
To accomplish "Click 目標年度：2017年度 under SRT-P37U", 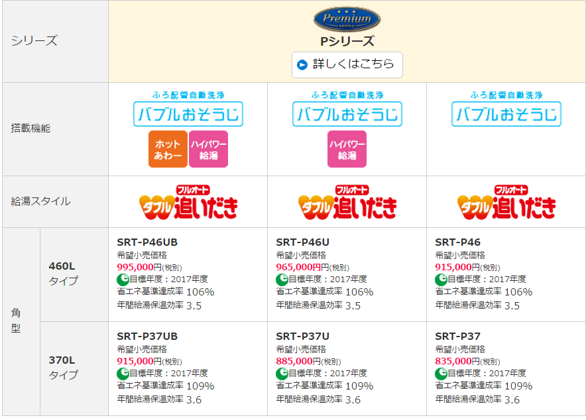I will point(327,374).
